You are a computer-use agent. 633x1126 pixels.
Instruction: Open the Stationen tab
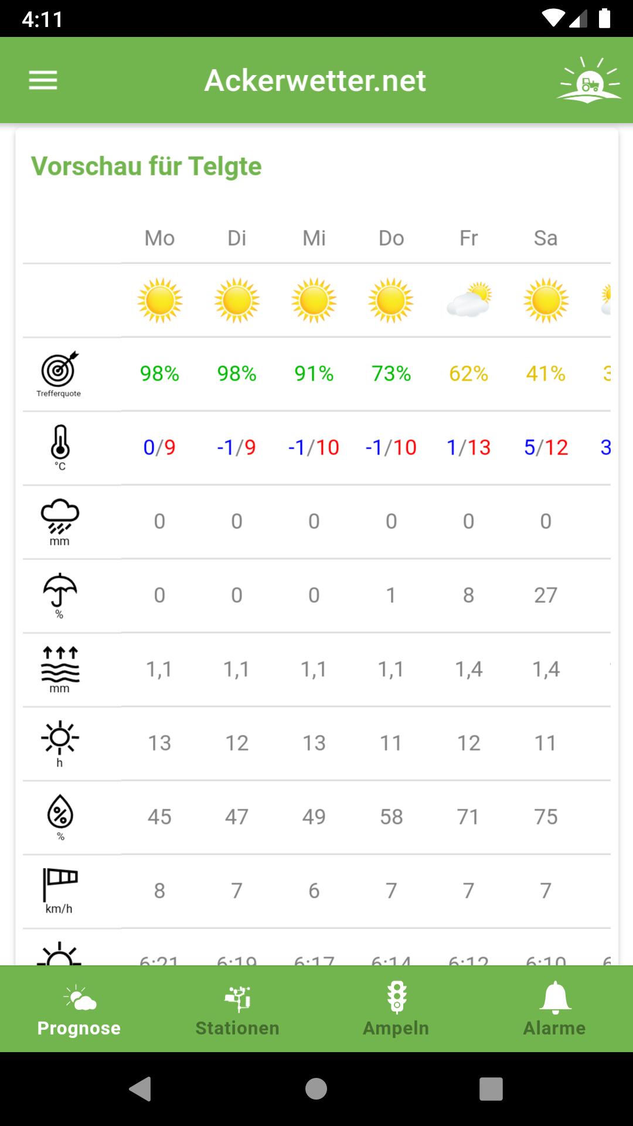(x=237, y=1009)
